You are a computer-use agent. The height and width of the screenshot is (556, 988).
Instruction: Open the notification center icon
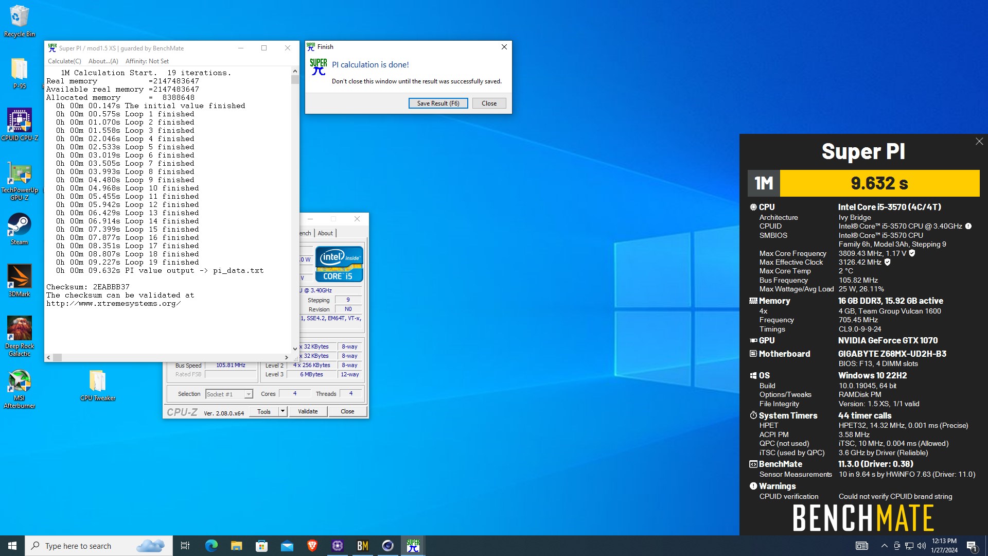[972, 546]
